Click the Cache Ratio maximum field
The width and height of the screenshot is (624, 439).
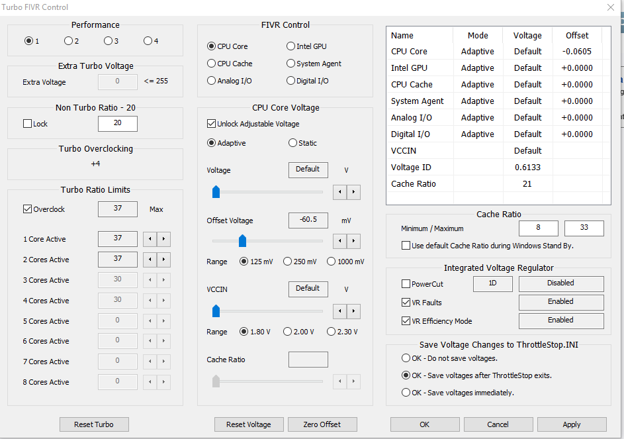(584, 228)
